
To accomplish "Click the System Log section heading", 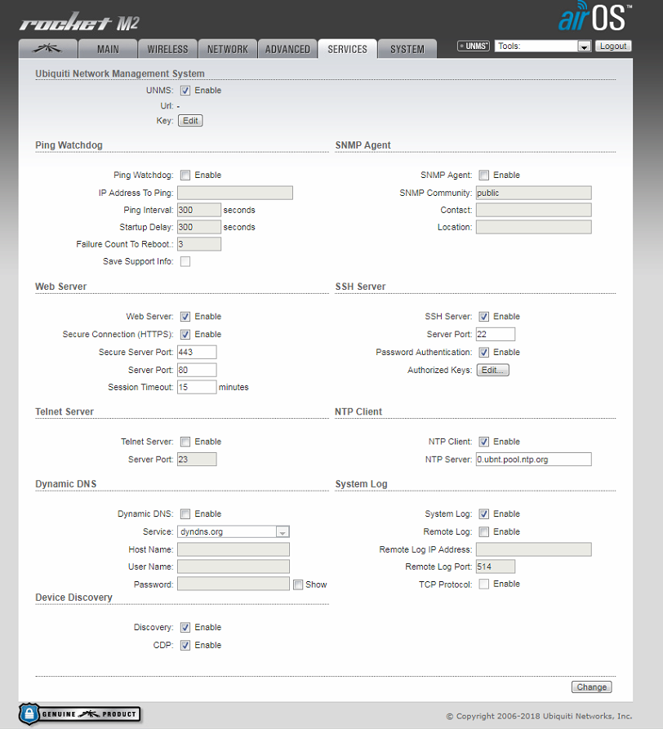I will pos(361,484).
